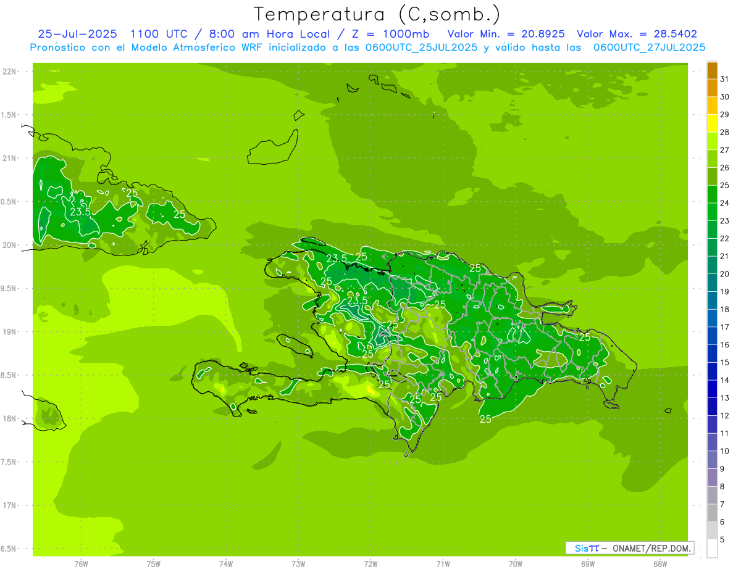Click the 21N latitude axis label
The image size is (741, 572).
(x=9, y=158)
